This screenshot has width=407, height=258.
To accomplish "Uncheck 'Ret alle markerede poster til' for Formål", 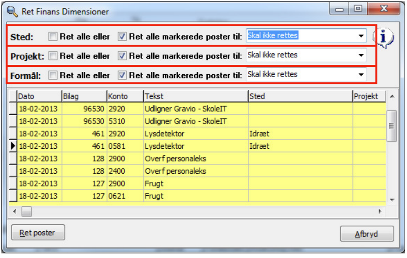I will pyautogui.click(x=122, y=76).
